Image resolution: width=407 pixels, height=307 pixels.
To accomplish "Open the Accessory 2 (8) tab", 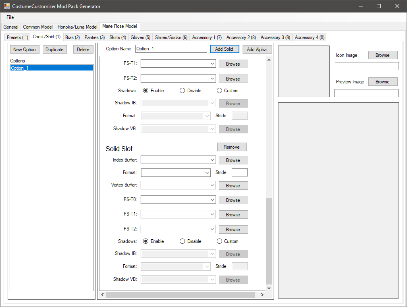I will click(241, 37).
